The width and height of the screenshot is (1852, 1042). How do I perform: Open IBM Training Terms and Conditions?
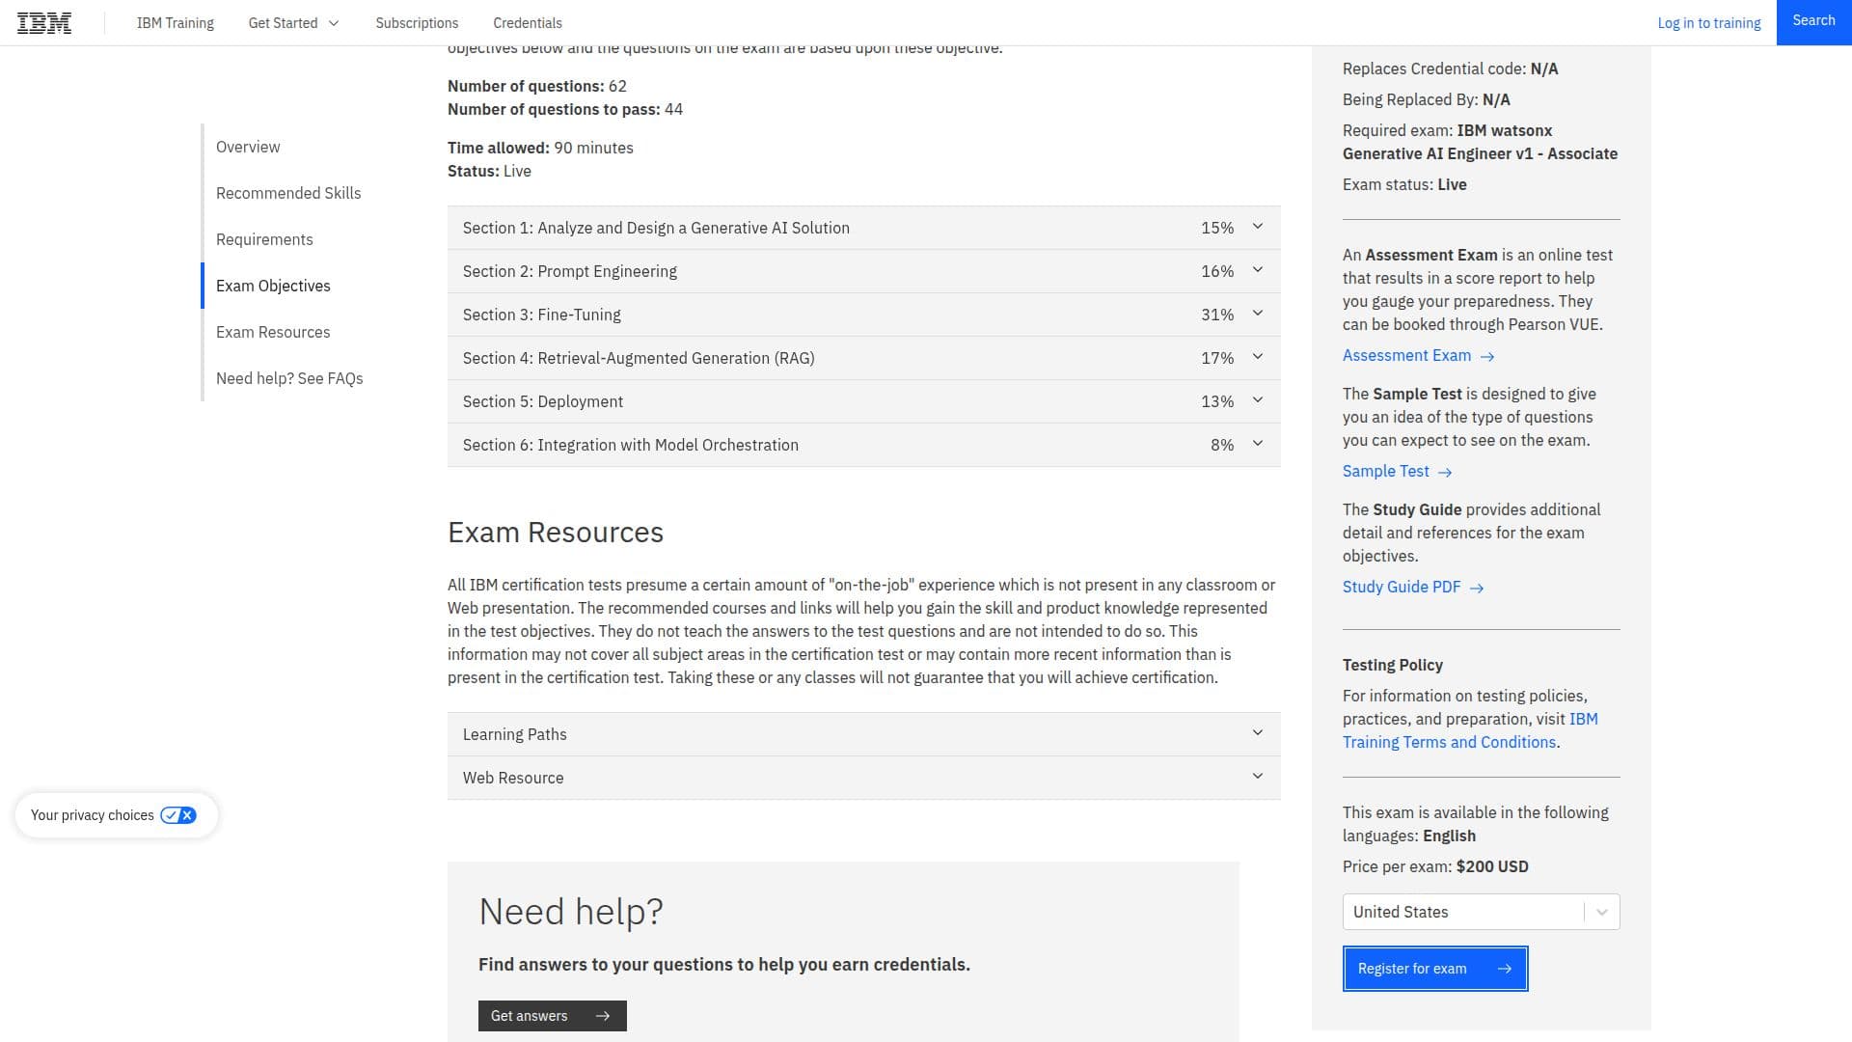[x=1470, y=730]
